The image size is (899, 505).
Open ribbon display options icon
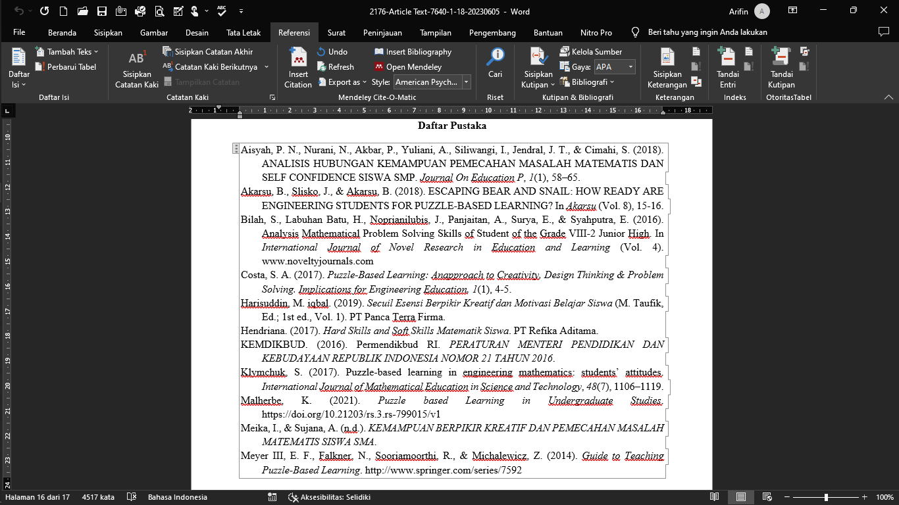(x=792, y=11)
